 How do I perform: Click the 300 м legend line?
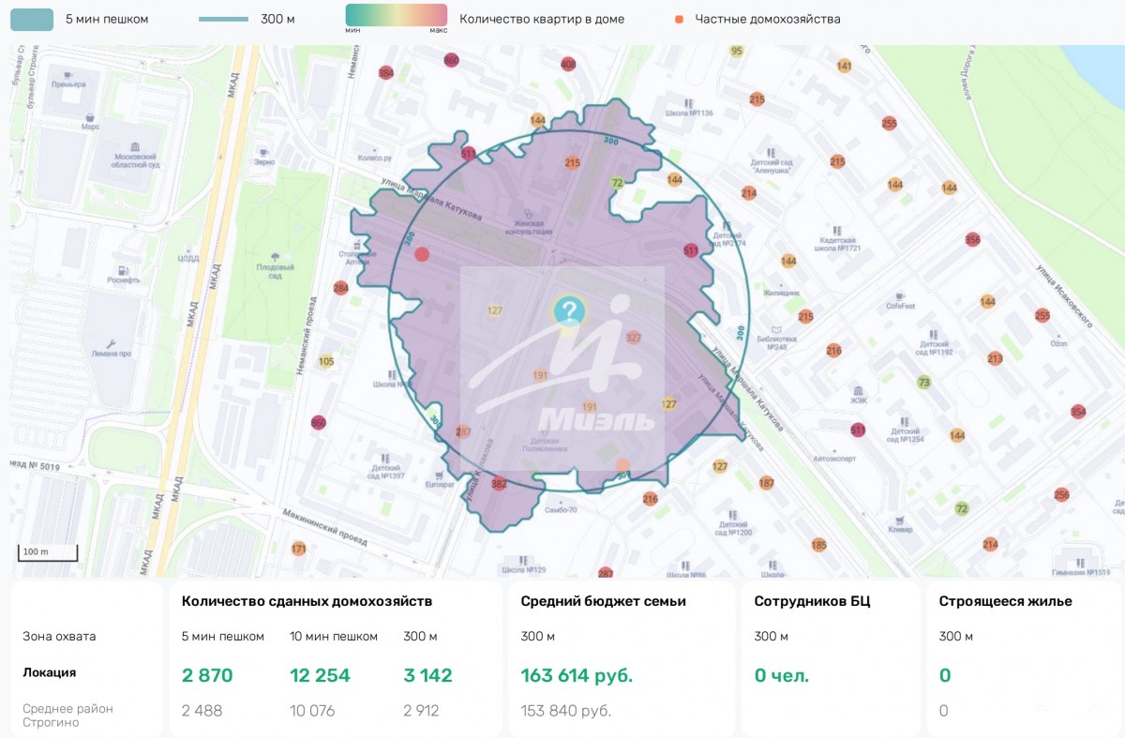pos(224,19)
